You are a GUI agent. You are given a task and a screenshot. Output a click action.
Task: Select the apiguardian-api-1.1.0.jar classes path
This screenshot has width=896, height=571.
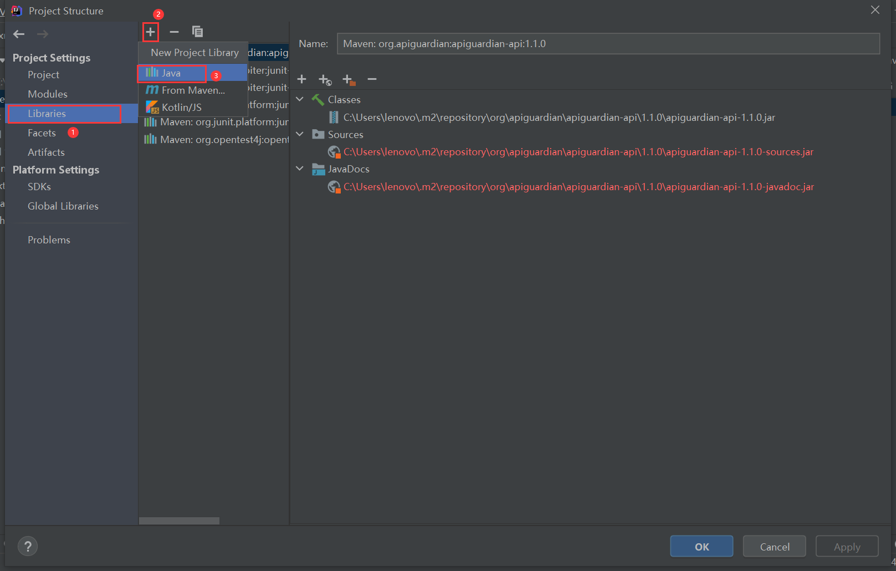[559, 118]
